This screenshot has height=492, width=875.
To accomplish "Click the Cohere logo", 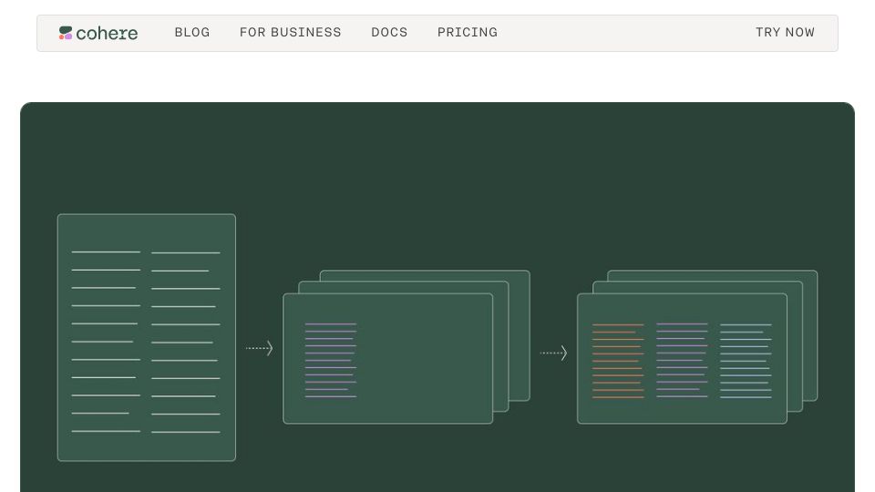I will (98, 33).
